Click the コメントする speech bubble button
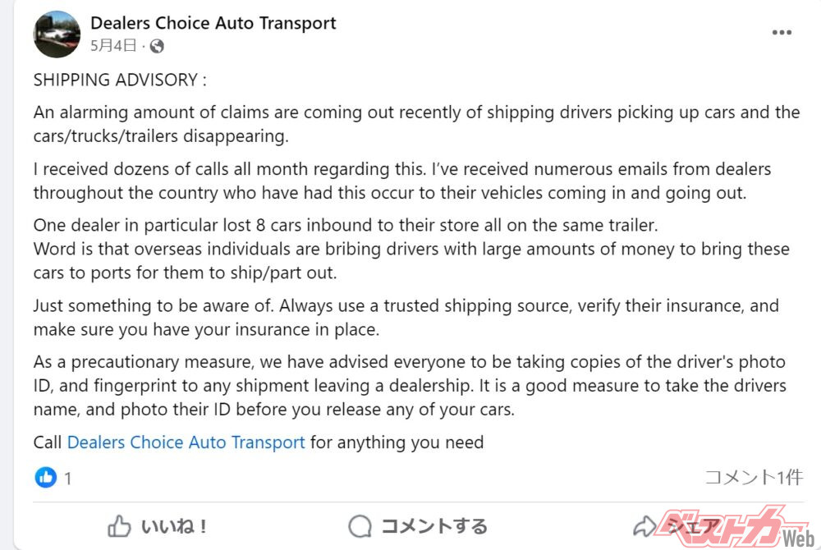The height and width of the screenshot is (550, 821). [418, 525]
